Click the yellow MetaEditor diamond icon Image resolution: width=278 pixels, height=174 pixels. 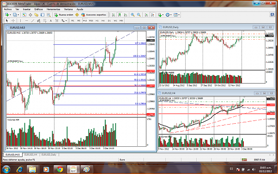pyautogui.click(x=77, y=15)
